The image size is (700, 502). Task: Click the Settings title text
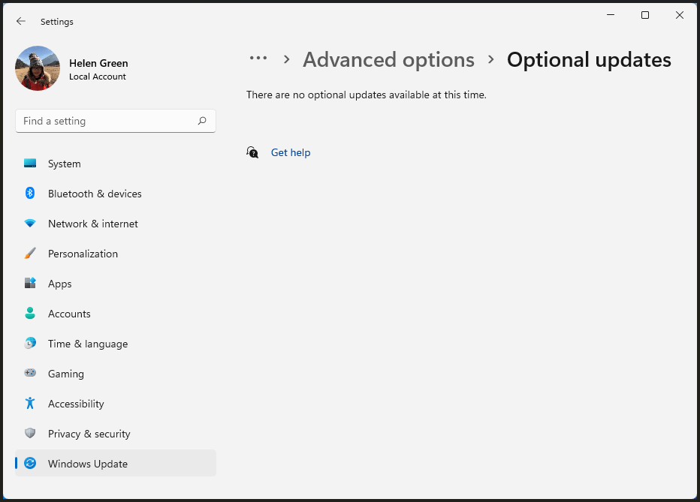pos(56,22)
